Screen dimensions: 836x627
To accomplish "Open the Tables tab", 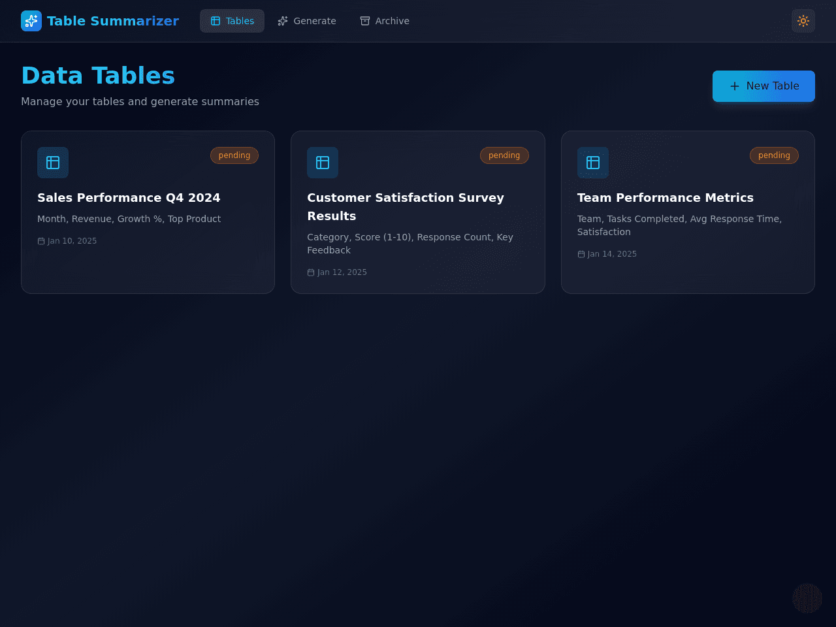I will coord(232,21).
